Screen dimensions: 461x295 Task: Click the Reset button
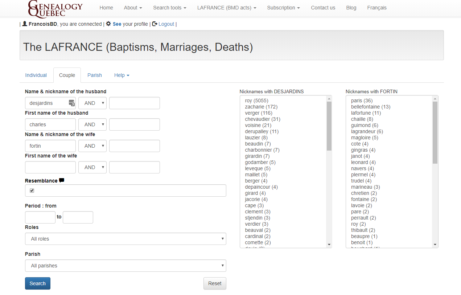215,283
